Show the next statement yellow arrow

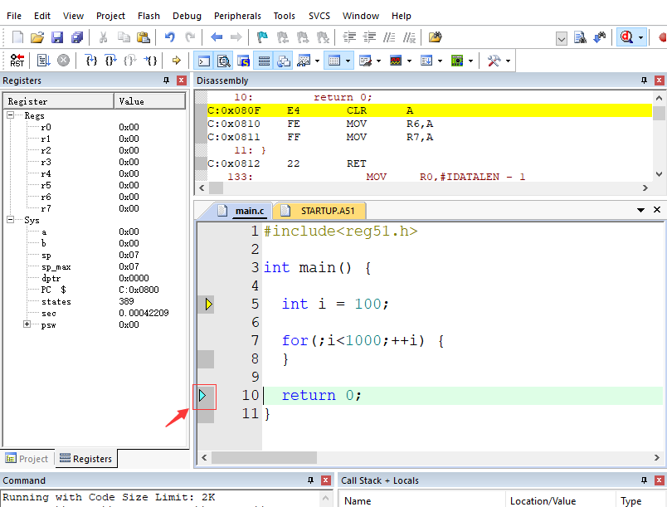click(176, 61)
